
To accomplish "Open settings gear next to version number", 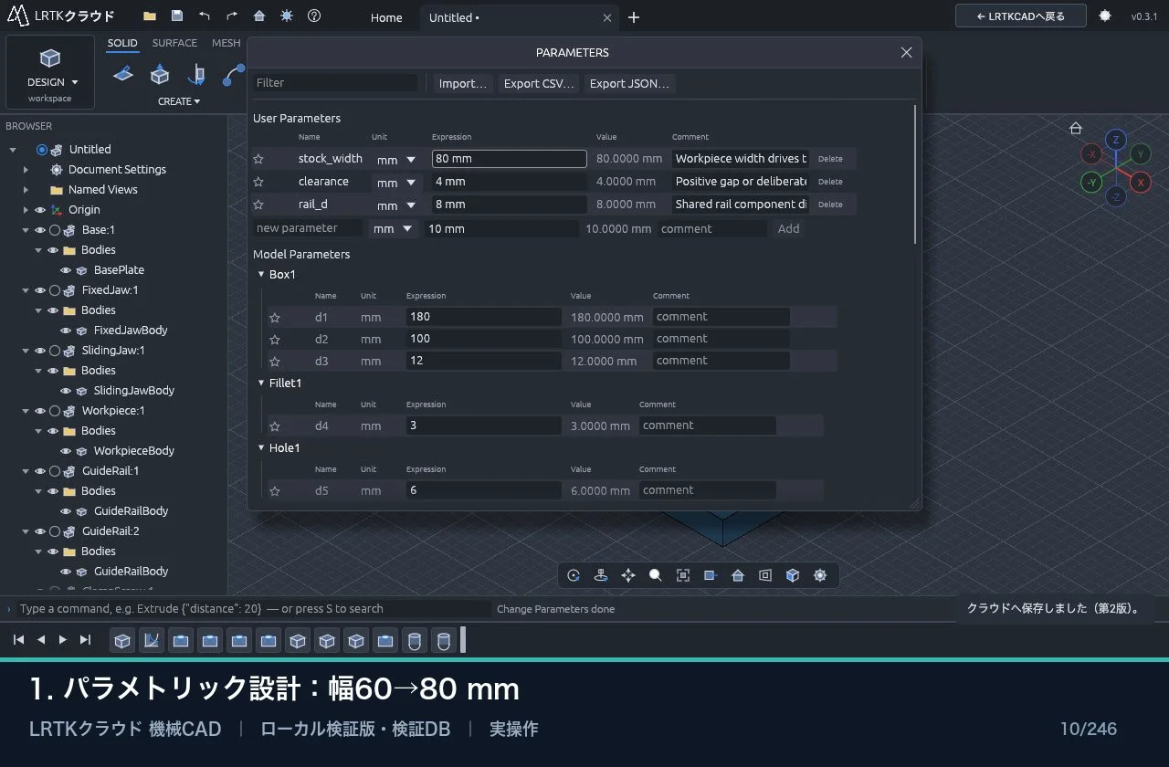I will point(1105,16).
